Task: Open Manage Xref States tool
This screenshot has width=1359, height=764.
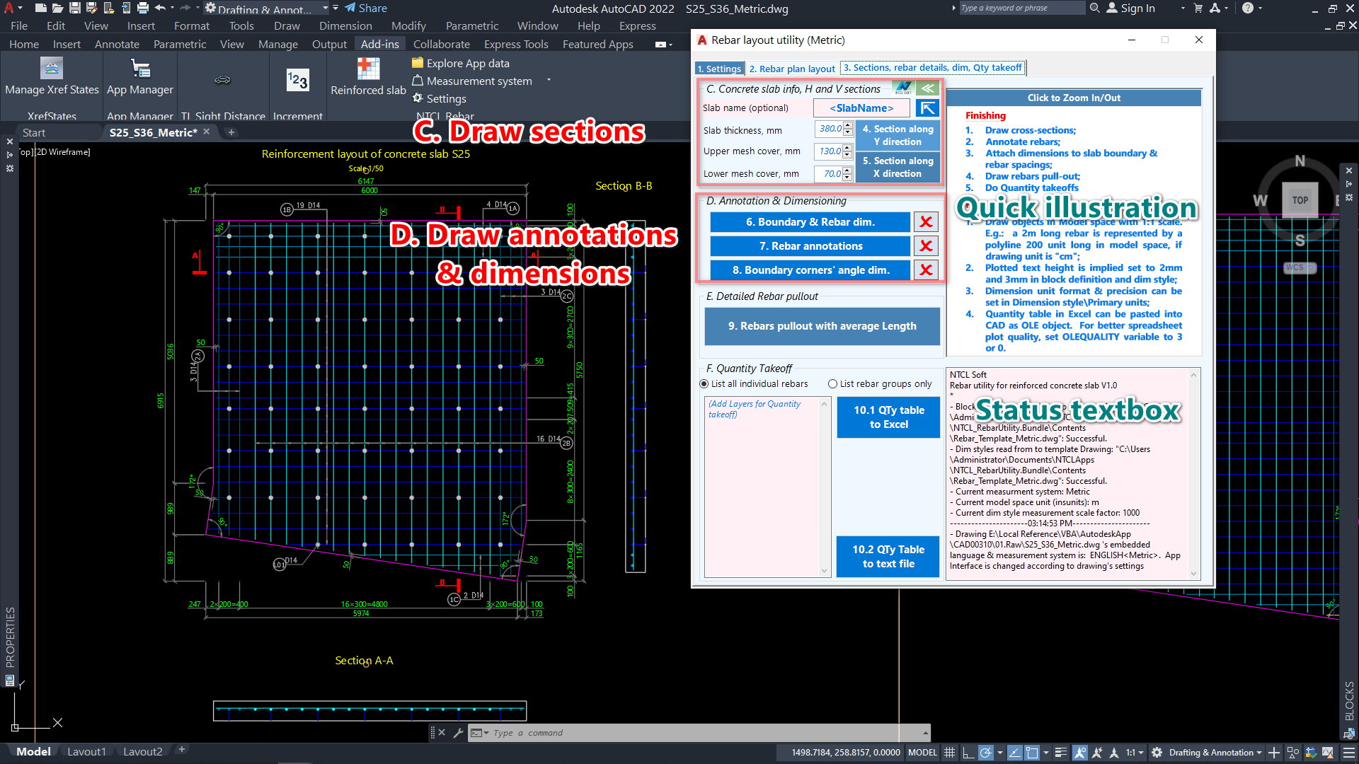Action: point(52,69)
